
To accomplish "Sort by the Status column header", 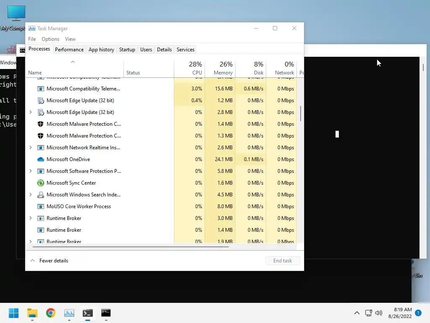I will [149, 69].
